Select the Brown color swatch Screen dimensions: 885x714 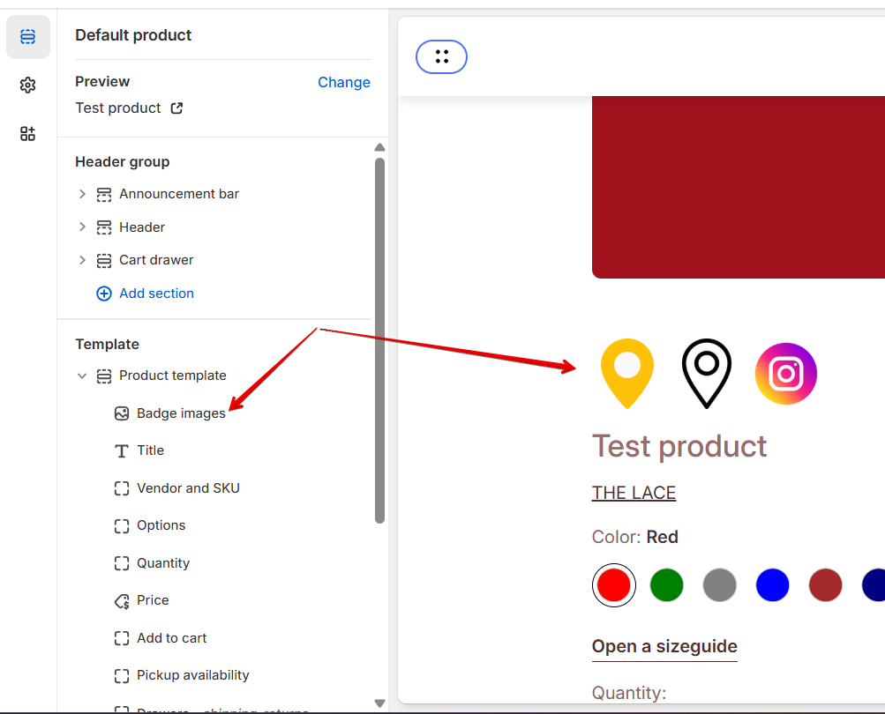point(825,585)
